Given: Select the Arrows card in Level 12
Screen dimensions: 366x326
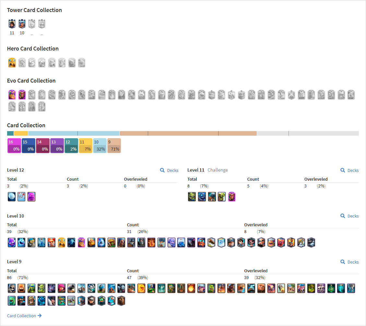Looking at the screenshot, I should coord(21,197).
